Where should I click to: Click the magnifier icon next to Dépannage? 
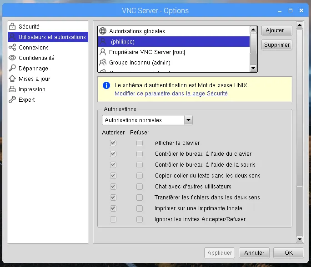click(x=12, y=68)
